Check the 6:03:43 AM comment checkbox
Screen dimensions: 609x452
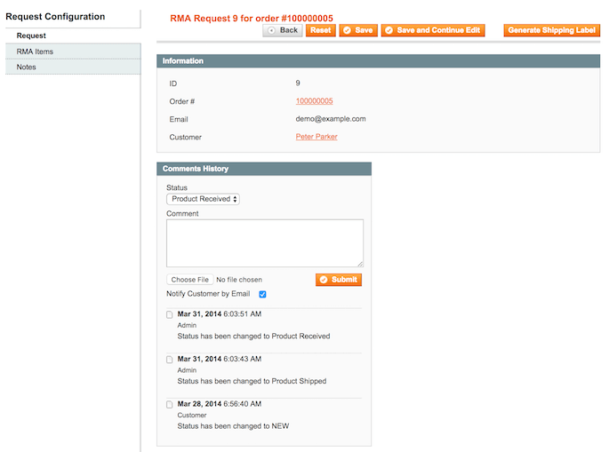coord(170,360)
